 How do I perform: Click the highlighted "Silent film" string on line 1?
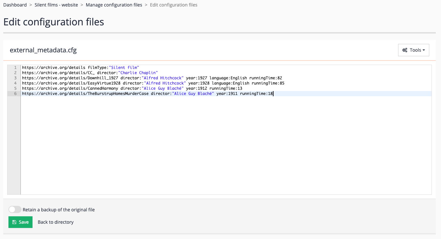point(124,67)
